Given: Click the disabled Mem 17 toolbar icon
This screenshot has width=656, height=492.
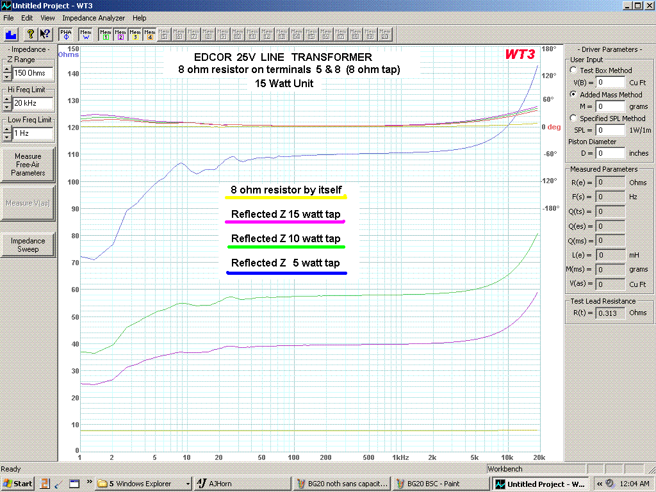Looking at the screenshot, I should coord(341,35).
